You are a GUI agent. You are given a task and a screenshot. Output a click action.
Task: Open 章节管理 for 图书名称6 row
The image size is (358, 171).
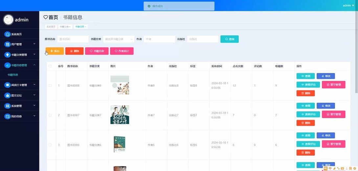(x=334, y=144)
